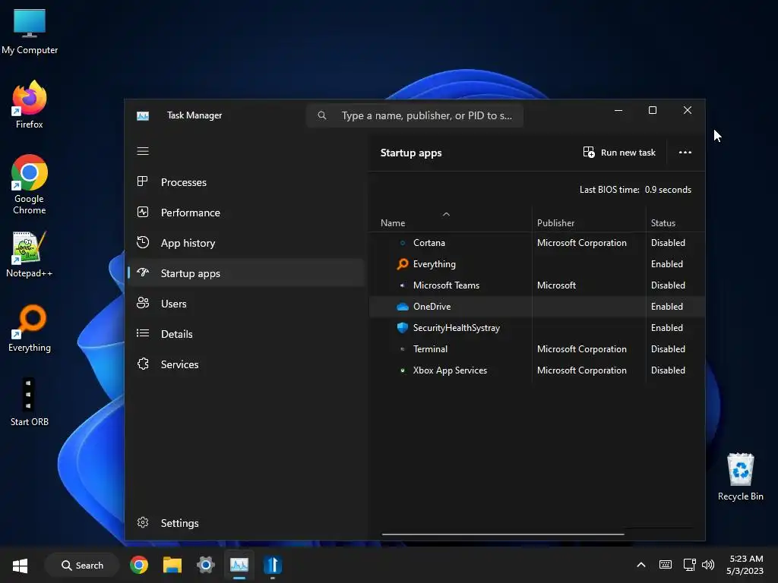
Task: Click the Task Manager search field
Action: (415, 115)
